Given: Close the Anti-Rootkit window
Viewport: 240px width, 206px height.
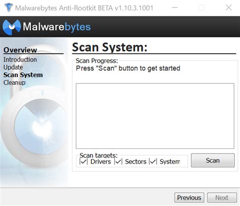Looking at the screenshot, I should (228, 8).
